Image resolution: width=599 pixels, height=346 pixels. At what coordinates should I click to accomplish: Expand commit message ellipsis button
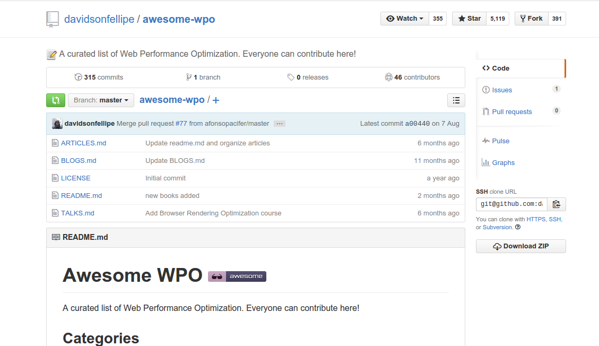(280, 123)
